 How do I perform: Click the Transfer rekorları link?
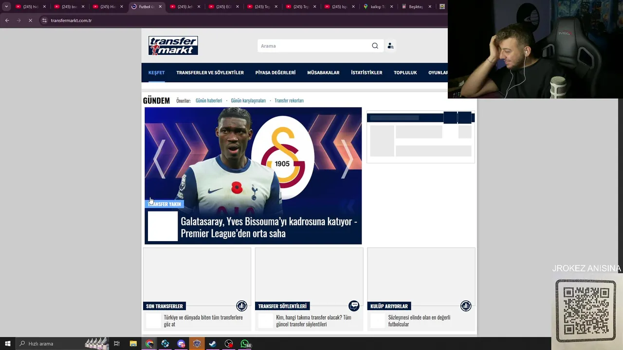289,101
